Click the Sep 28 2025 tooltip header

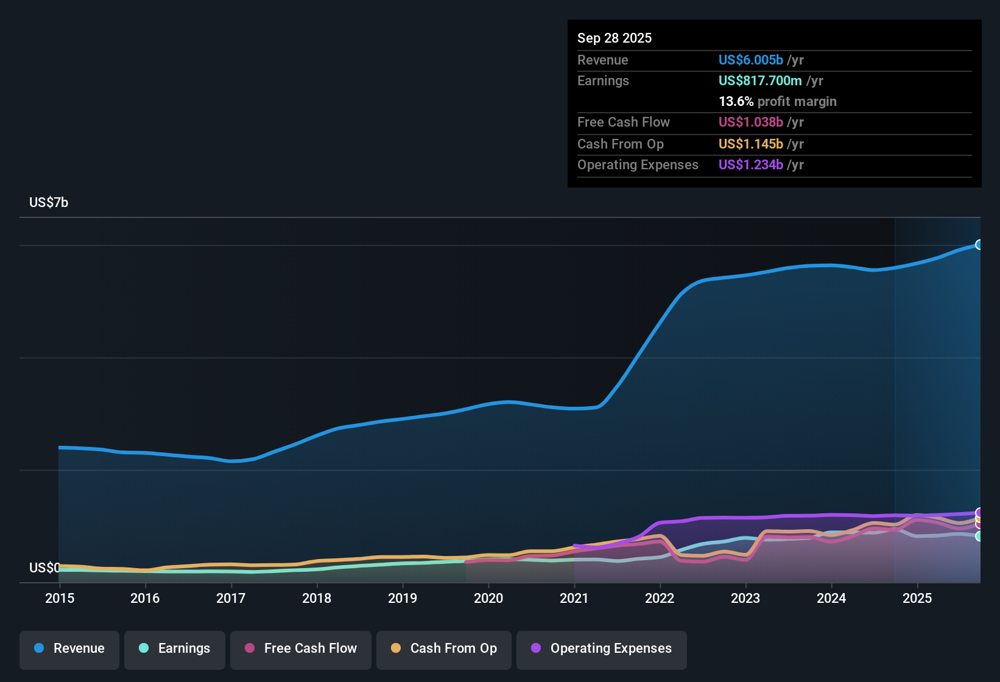coord(614,38)
